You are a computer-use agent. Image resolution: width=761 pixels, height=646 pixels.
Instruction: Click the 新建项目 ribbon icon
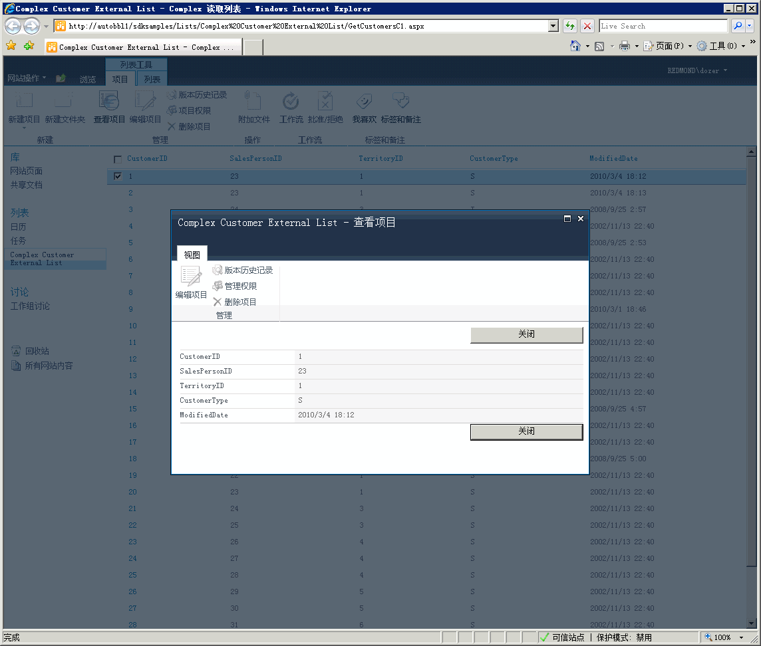coord(24,101)
